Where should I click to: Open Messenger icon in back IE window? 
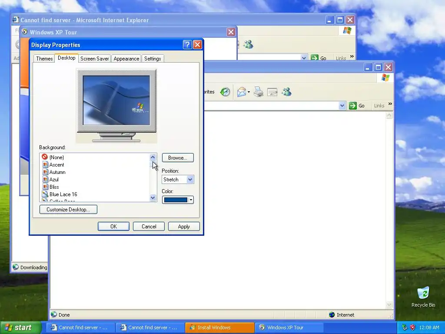click(248, 44)
